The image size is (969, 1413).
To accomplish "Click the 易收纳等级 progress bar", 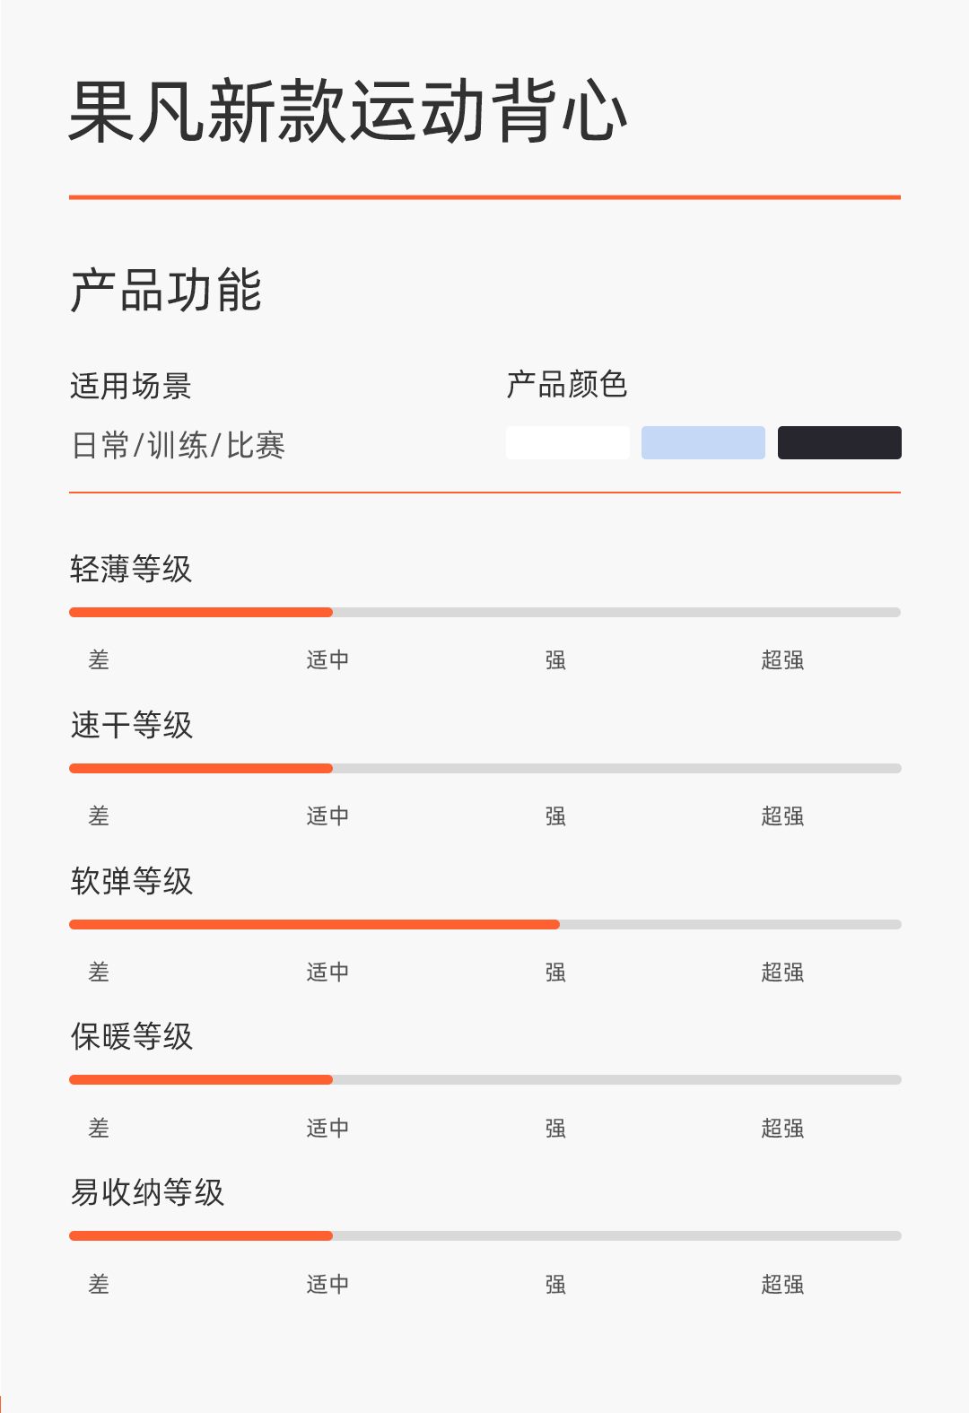I will (484, 1236).
